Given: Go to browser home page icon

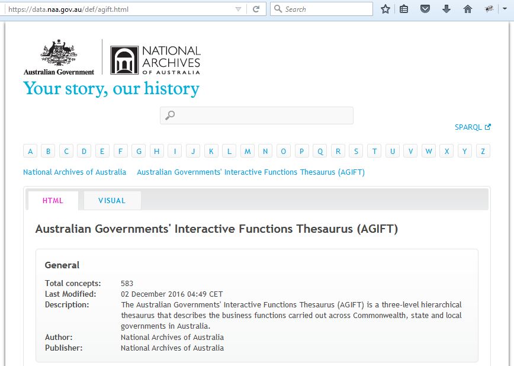Looking at the screenshot, I should click(x=468, y=9).
